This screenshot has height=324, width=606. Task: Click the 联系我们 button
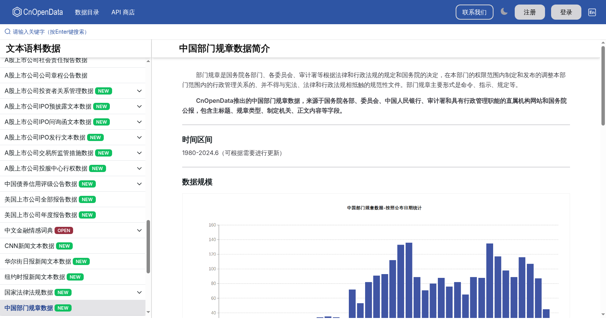coord(474,12)
